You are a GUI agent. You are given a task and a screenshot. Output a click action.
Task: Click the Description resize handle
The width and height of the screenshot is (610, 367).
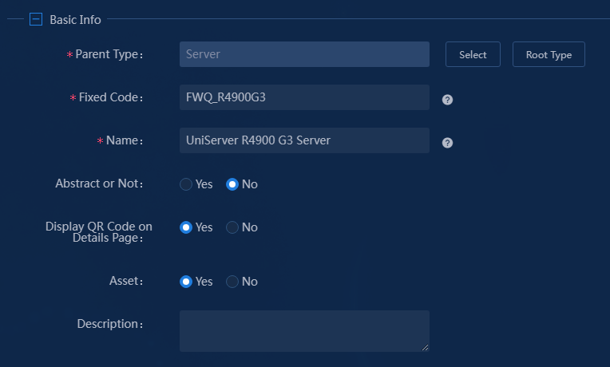click(426, 348)
